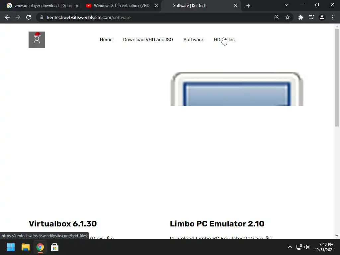Click the page vertical scrollbar thumb

click(337, 78)
